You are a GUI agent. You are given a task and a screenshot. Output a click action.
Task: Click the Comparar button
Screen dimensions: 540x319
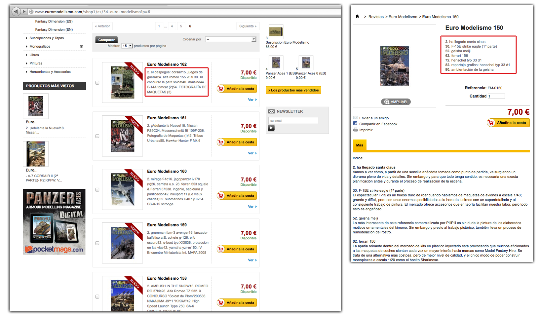[106, 40]
